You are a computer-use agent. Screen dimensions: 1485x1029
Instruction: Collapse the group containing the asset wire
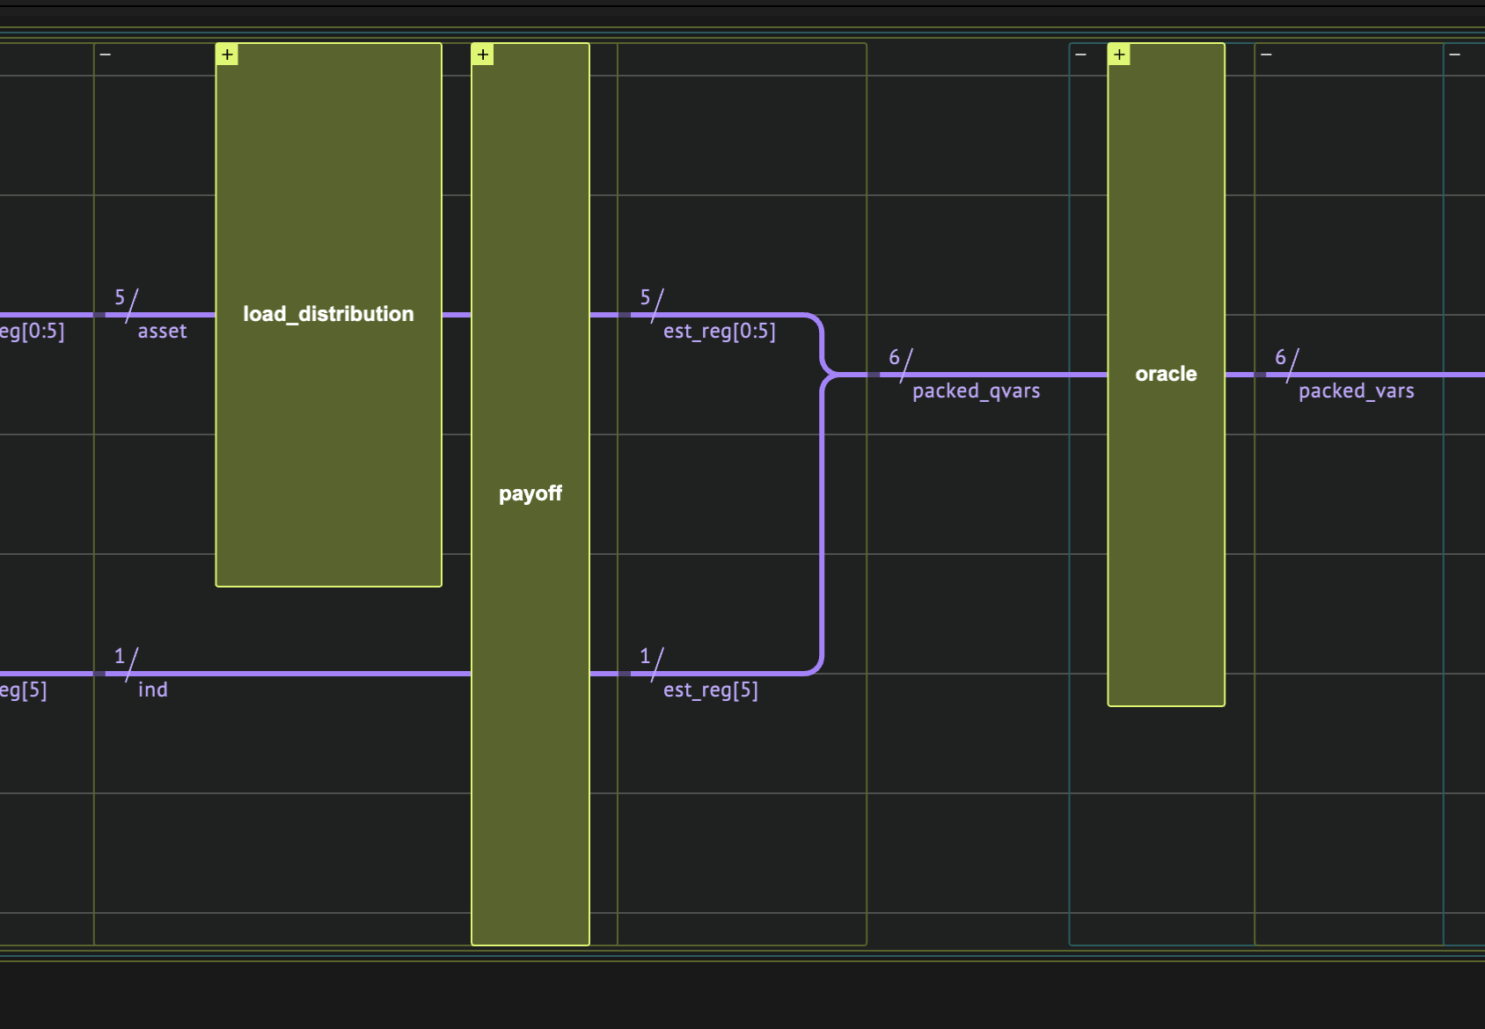tap(106, 55)
